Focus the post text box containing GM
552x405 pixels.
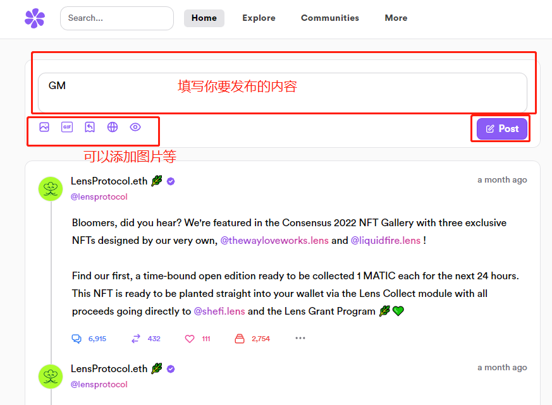coord(283,92)
